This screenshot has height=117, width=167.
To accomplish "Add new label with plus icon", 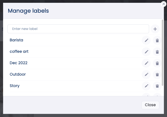I will click(x=155, y=29).
